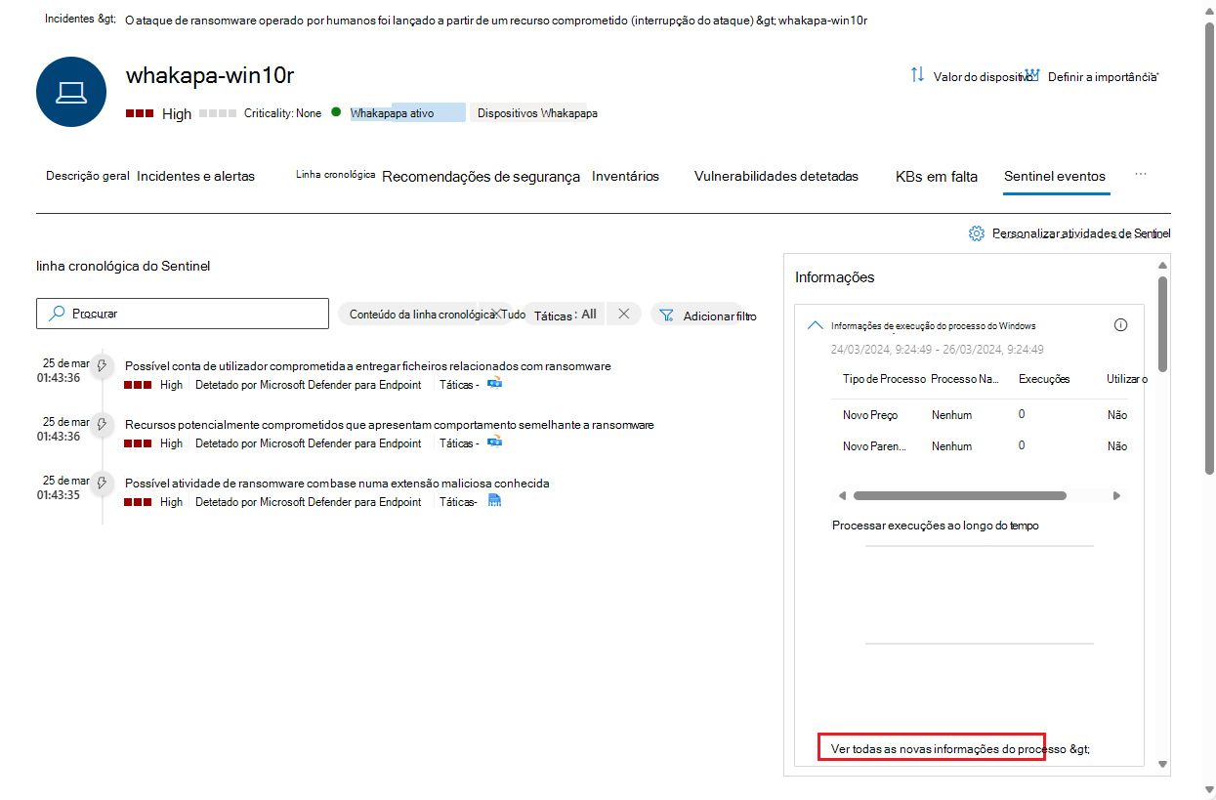The image size is (1216, 800).
Task: Click the timeline marker for 'Recursos potencialmente' alert
Action: [102, 424]
